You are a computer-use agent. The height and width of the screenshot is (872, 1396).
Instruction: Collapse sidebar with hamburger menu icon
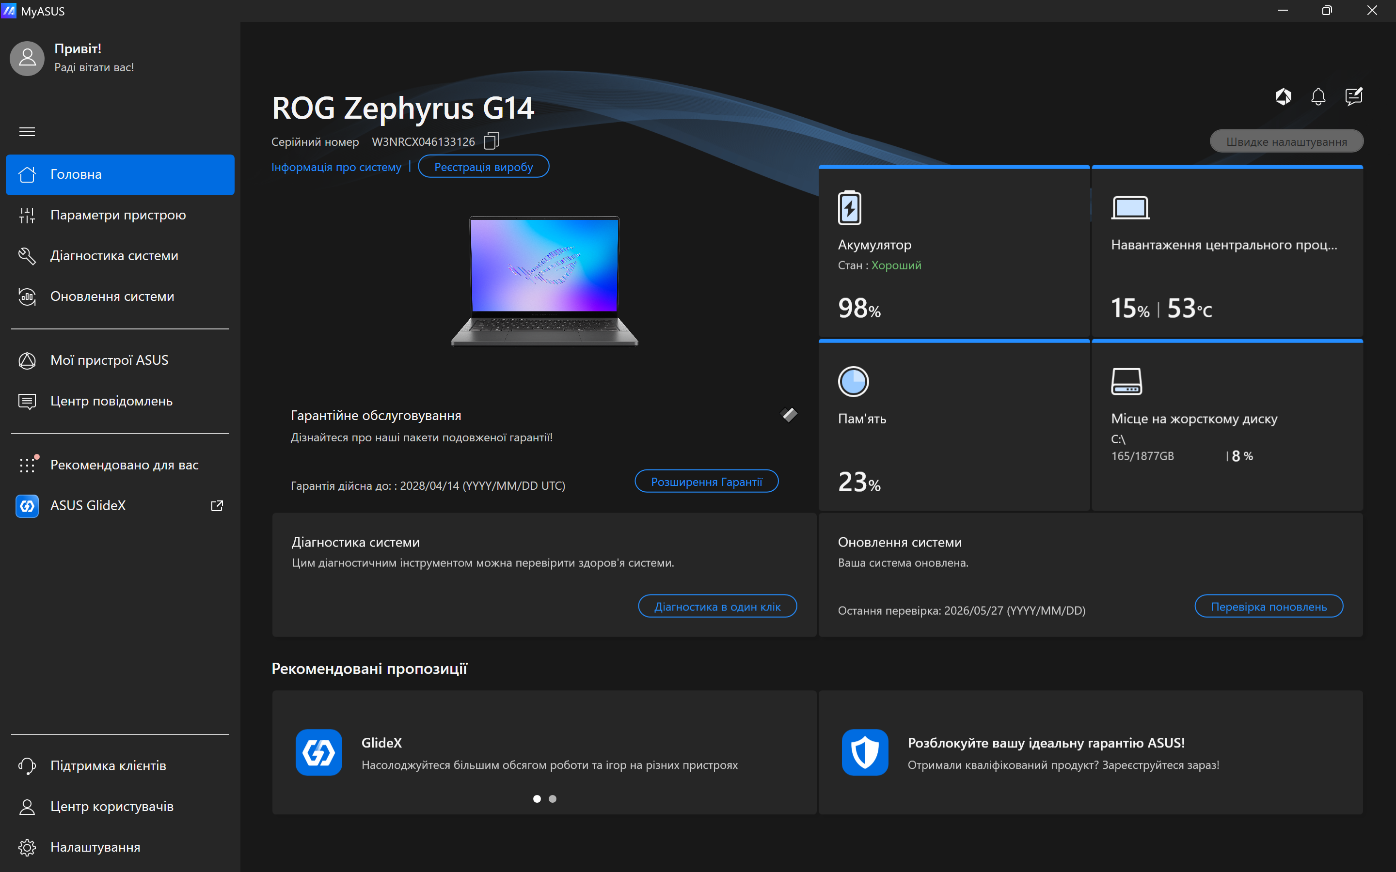[x=27, y=132]
